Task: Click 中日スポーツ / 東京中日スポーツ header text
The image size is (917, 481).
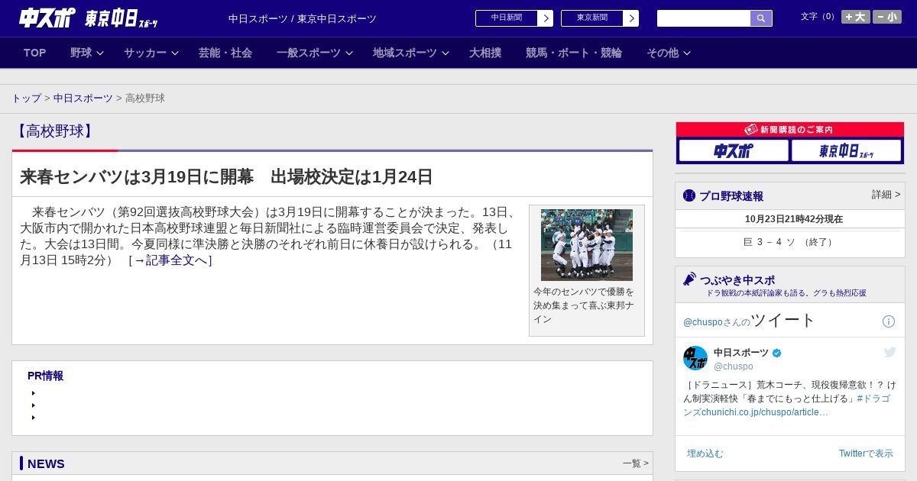Action: pyautogui.click(x=303, y=18)
